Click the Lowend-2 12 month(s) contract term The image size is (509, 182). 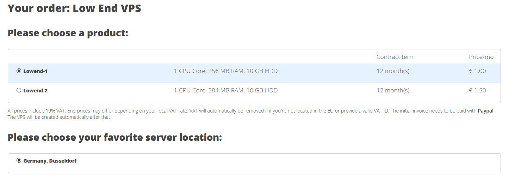[393, 90]
